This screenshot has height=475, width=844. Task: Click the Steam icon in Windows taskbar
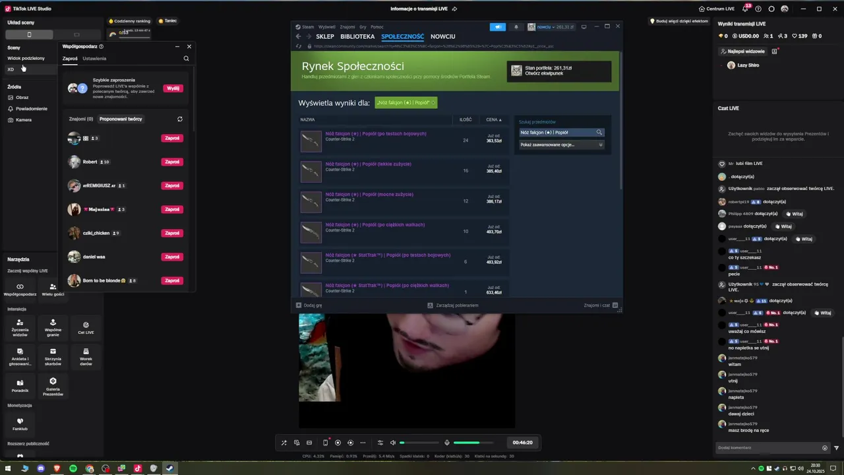(169, 468)
